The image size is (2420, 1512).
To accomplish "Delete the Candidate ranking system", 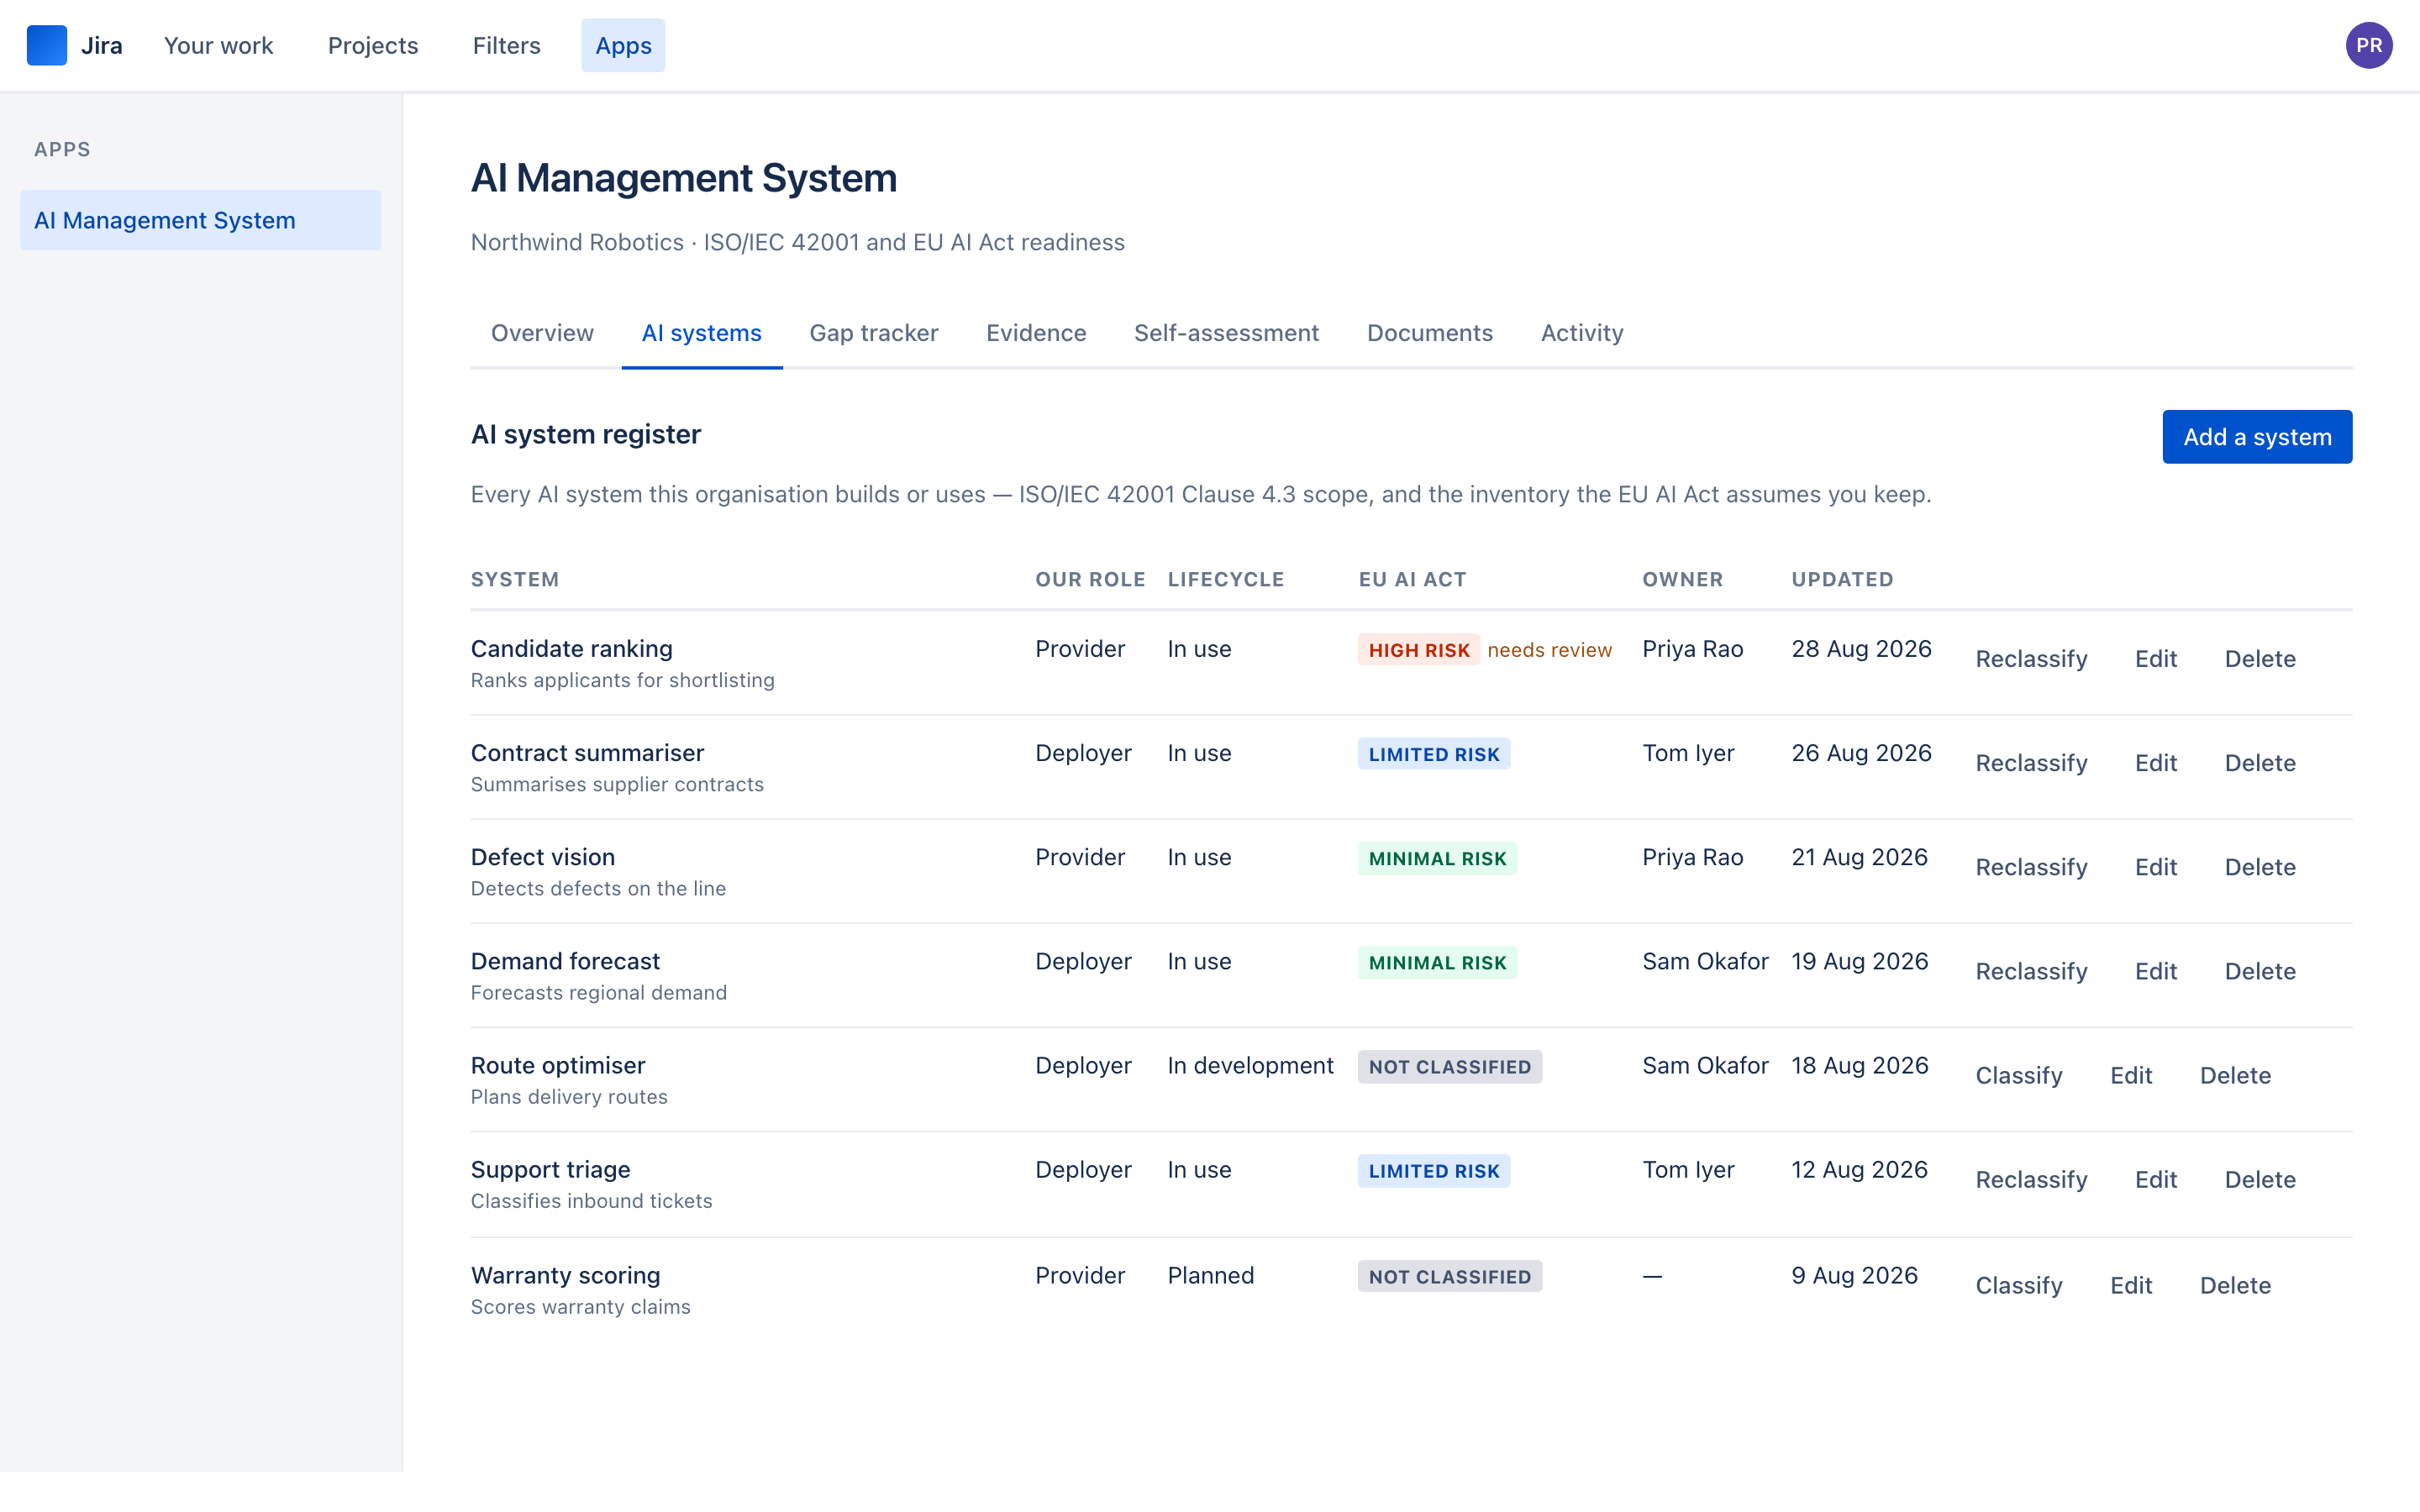I will coord(2259,659).
